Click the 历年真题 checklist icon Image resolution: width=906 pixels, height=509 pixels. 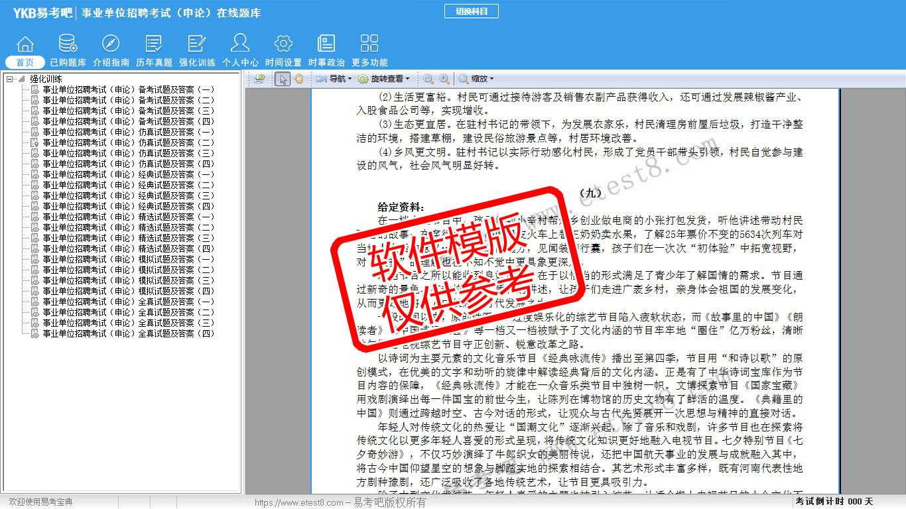click(154, 44)
